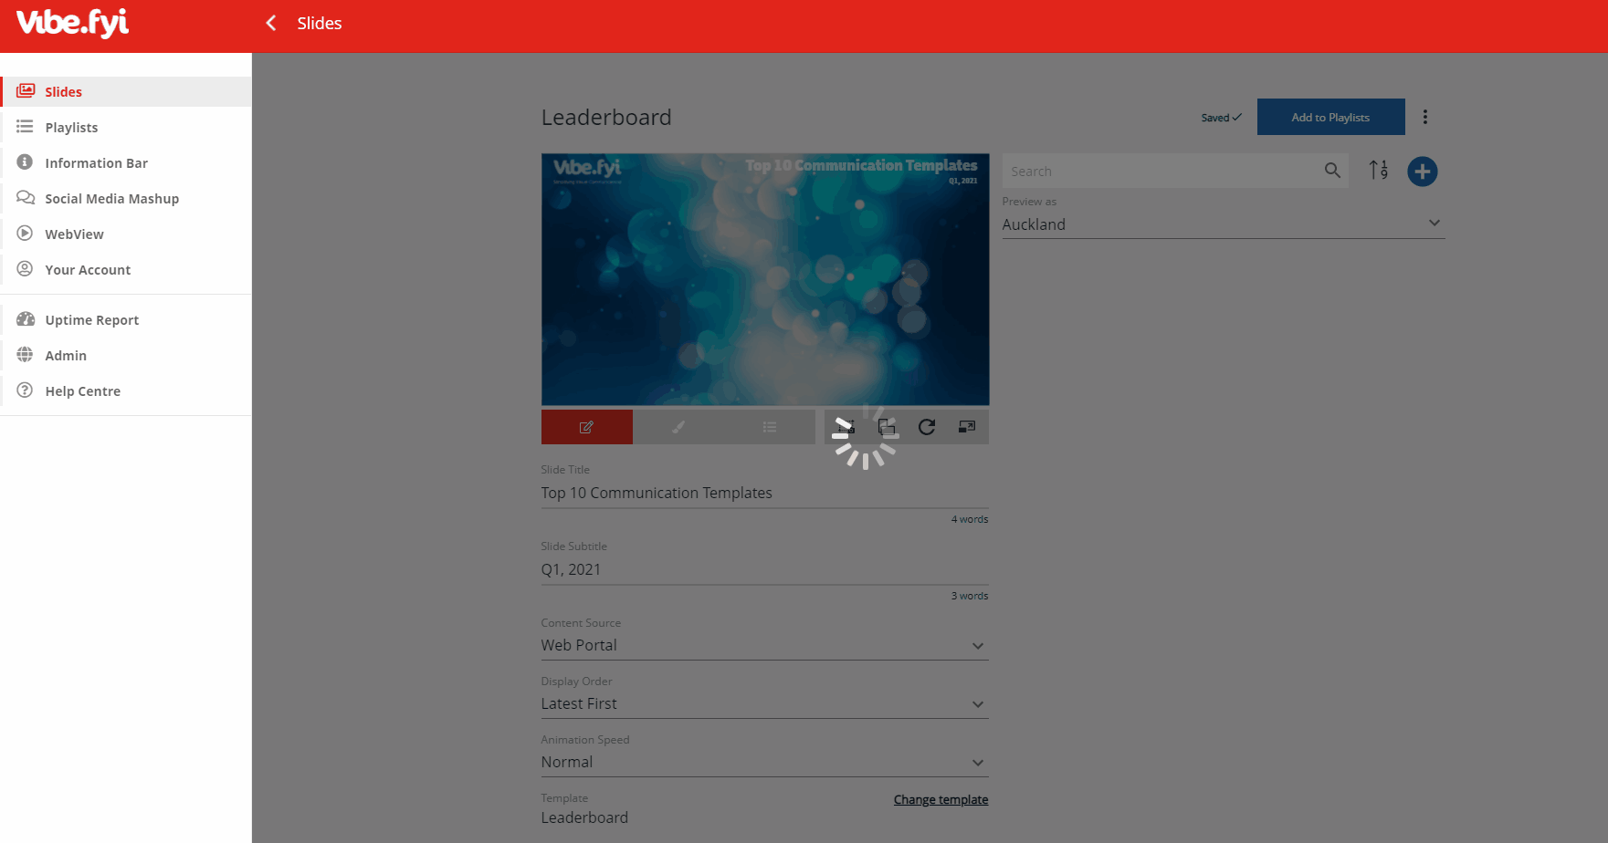Click the blue plus add button
The image size is (1608, 843).
[x=1422, y=172]
